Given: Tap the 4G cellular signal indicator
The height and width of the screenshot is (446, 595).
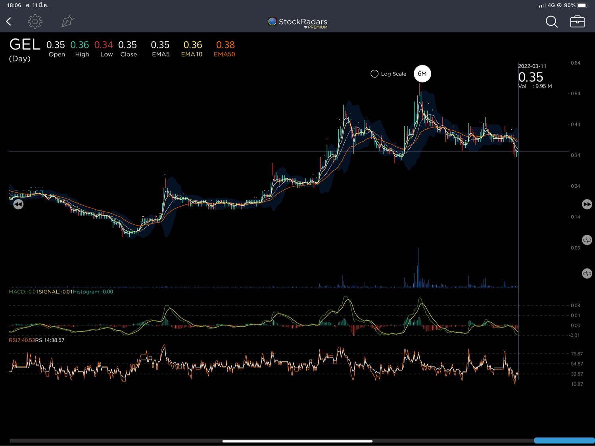Looking at the screenshot, I should [547, 5].
